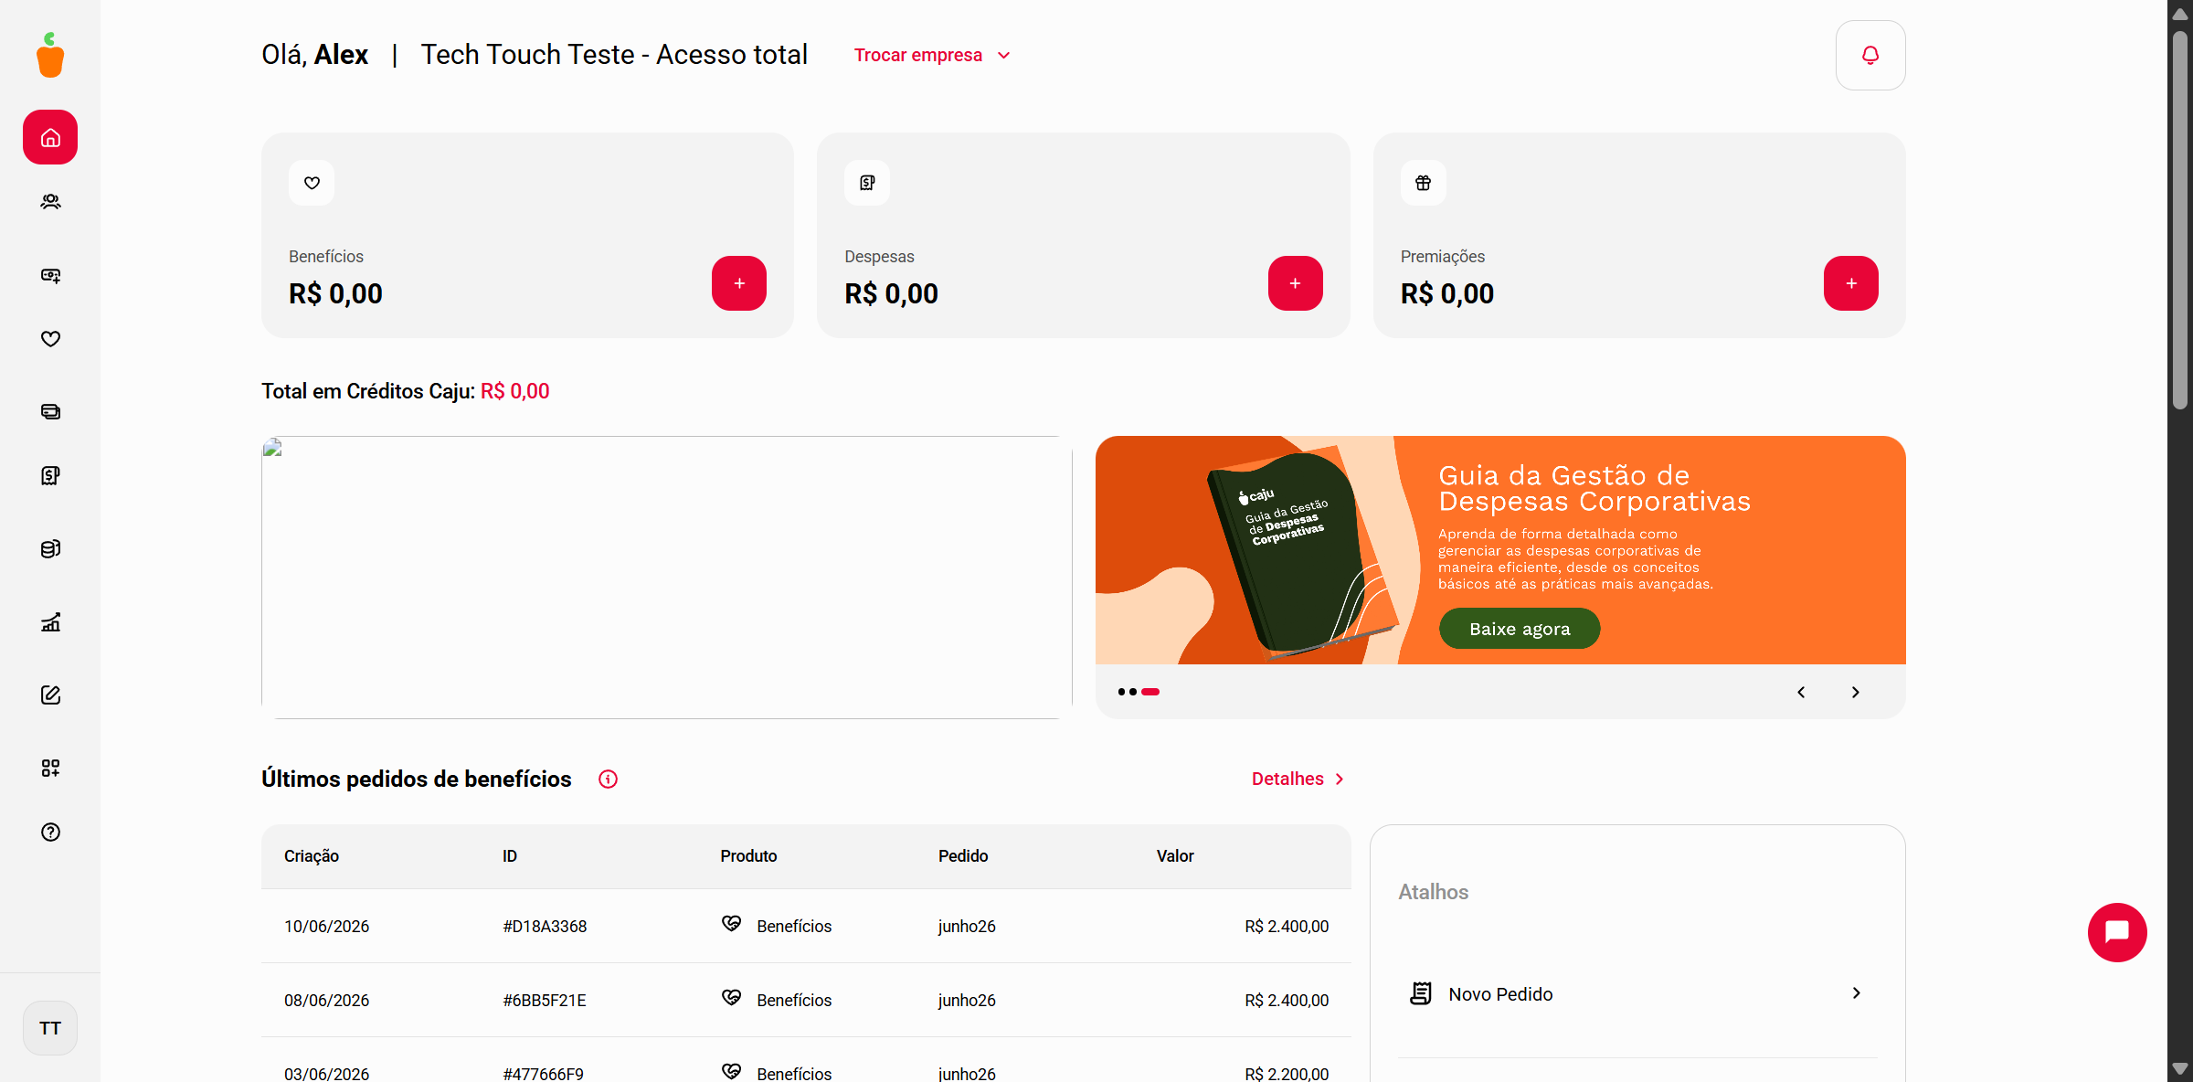
Task: Click the pencil edit sidebar icon
Action: (x=50, y=695)
